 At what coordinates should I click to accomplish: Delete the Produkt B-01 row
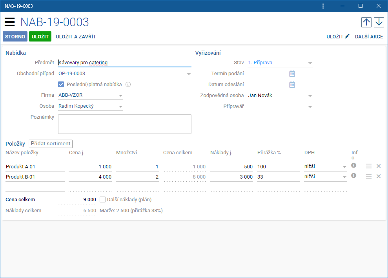[x=378, y=176]
